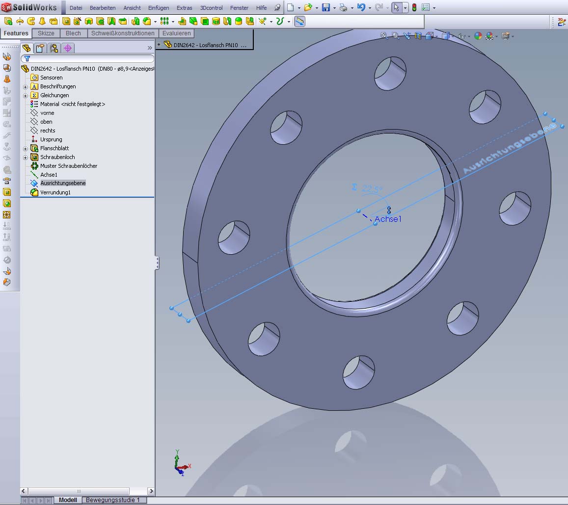Click the Zoom to Fit icon
The image size is (568, 505).
[x=384, y=36]
